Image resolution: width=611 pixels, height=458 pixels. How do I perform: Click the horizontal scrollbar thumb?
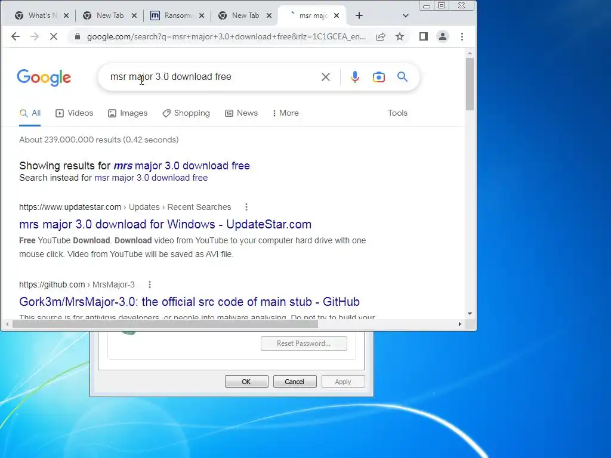(x=165, y=324)
